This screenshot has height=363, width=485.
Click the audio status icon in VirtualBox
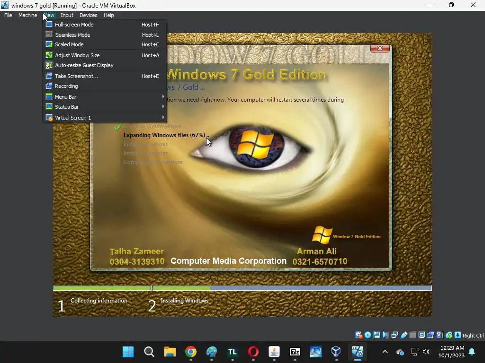click(386, 335)
